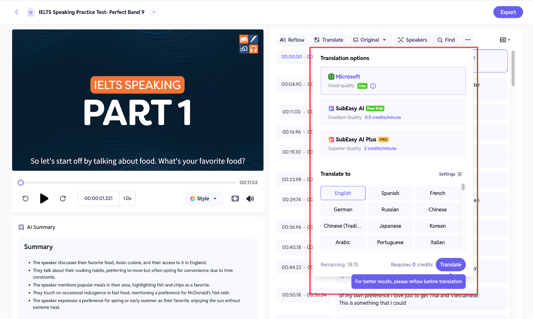Click the 00:00.00 timestamp

(x=291, y=57)
